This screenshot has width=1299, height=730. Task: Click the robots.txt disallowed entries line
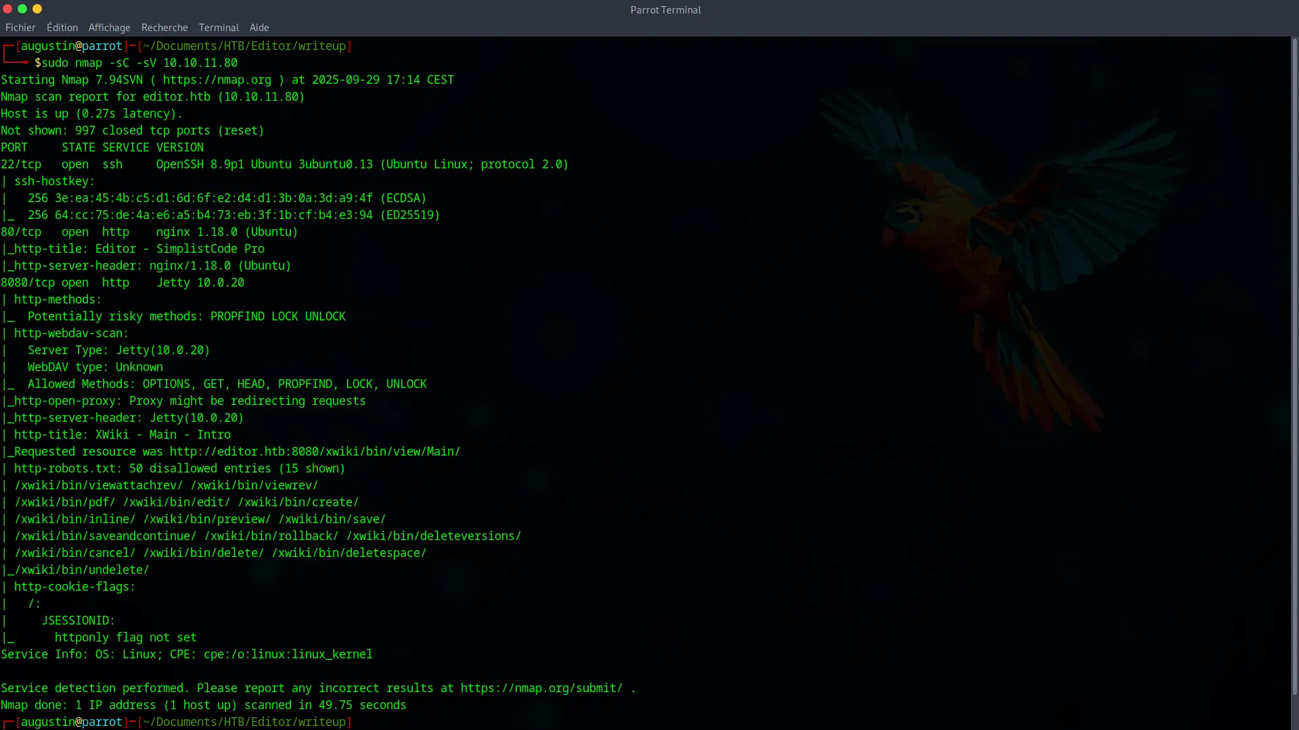pos(173,468)
